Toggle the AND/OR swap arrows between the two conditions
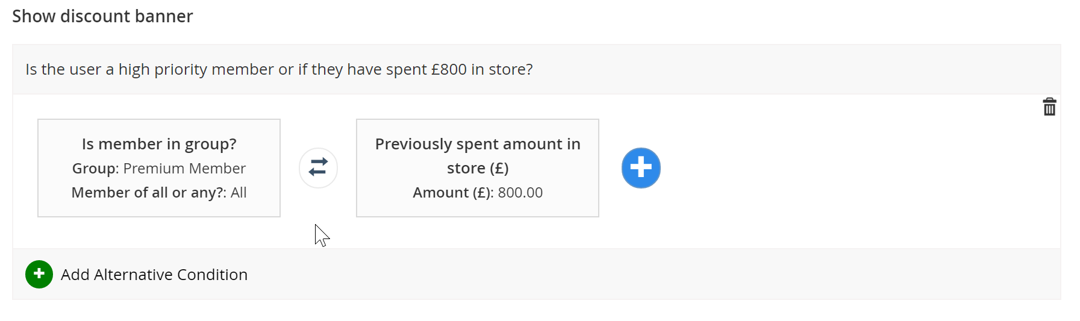Image resolution: width=1080 pixels, height=321 pixels. [x=318, y=168]
